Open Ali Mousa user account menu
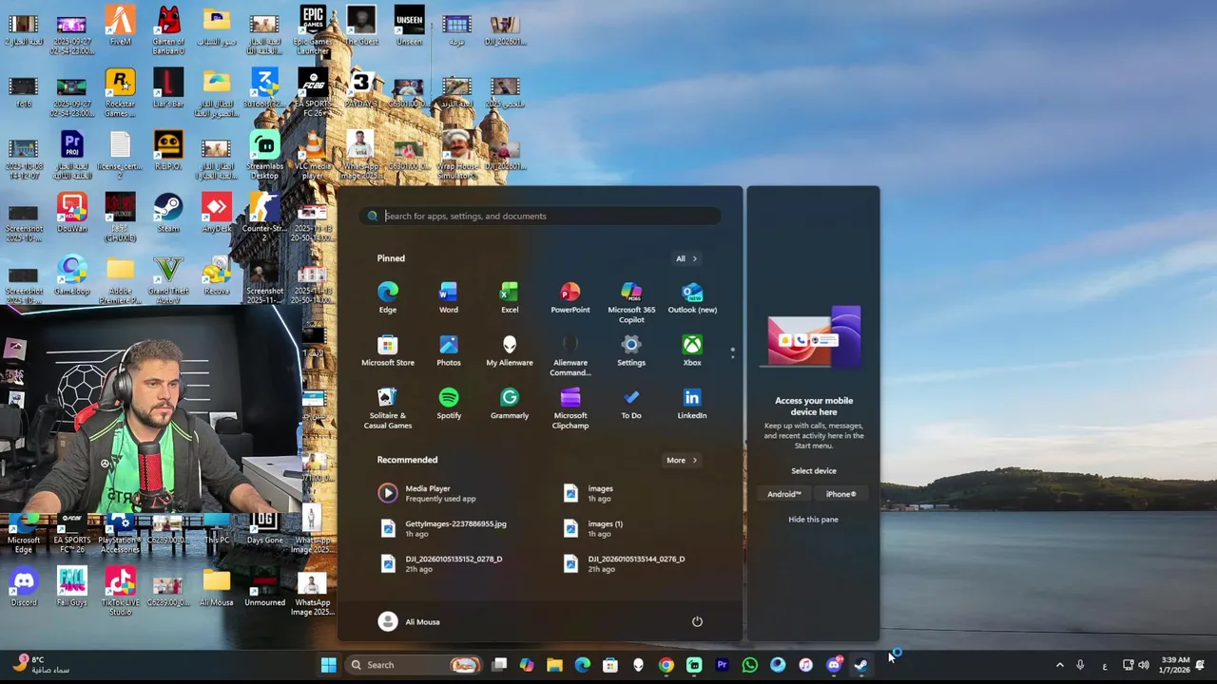This screenshot has height=684, width=1217. point(409,621)
